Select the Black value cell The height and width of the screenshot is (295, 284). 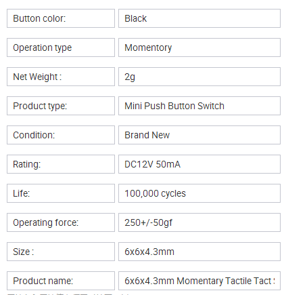pos(199,18)
